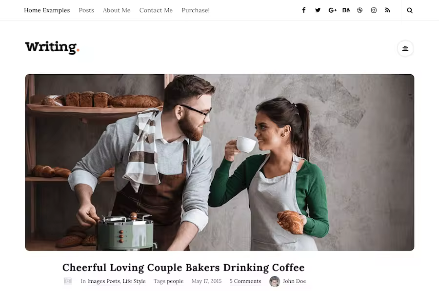Open the Twitter bird icon

(318, 10)
